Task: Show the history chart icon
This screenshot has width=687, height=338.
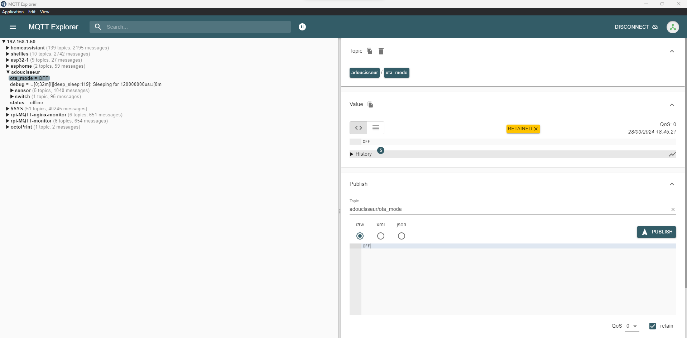Action: pos(672,154)
